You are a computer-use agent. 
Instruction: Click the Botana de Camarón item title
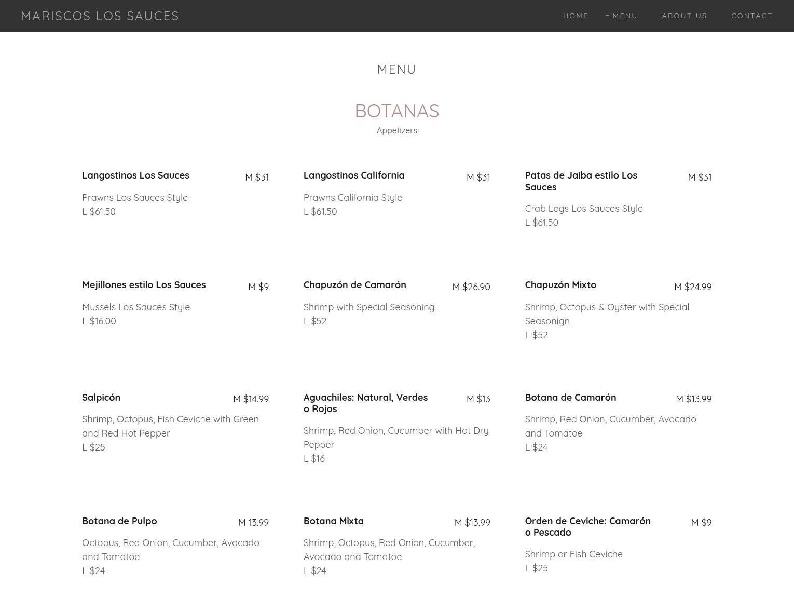(570, 398)
